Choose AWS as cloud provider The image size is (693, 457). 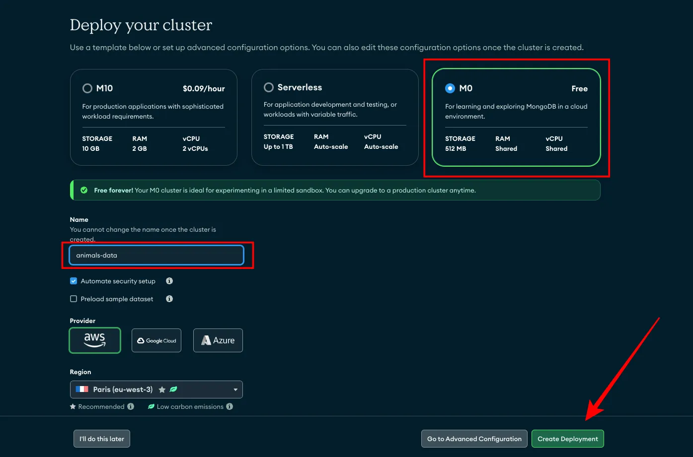click(95, 340)
